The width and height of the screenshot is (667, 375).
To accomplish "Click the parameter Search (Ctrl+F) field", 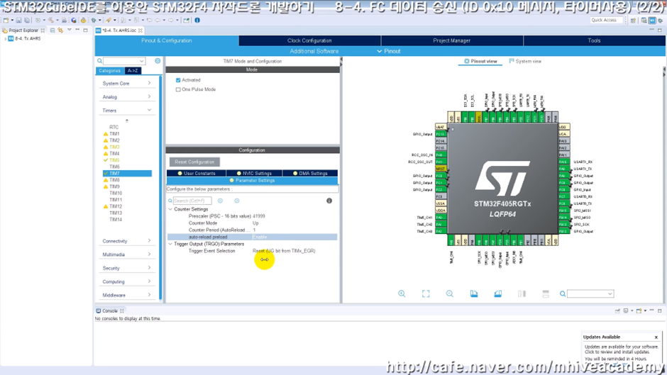I will 192,201.
